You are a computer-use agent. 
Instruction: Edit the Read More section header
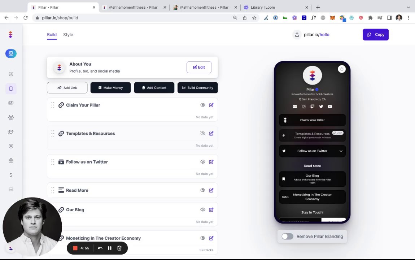coord(211,190)
